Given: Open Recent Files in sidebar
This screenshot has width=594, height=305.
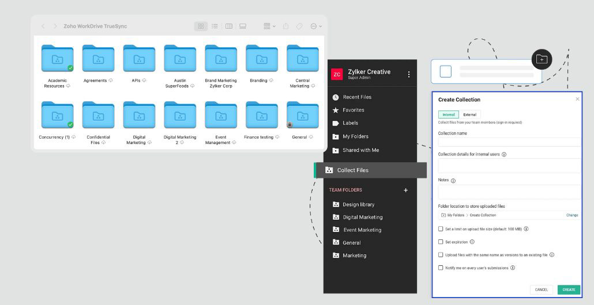Looking at the screenshot, I should [x=352, y=97].
